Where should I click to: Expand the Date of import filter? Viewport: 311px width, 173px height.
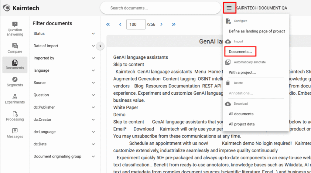(x=93, y=46)
